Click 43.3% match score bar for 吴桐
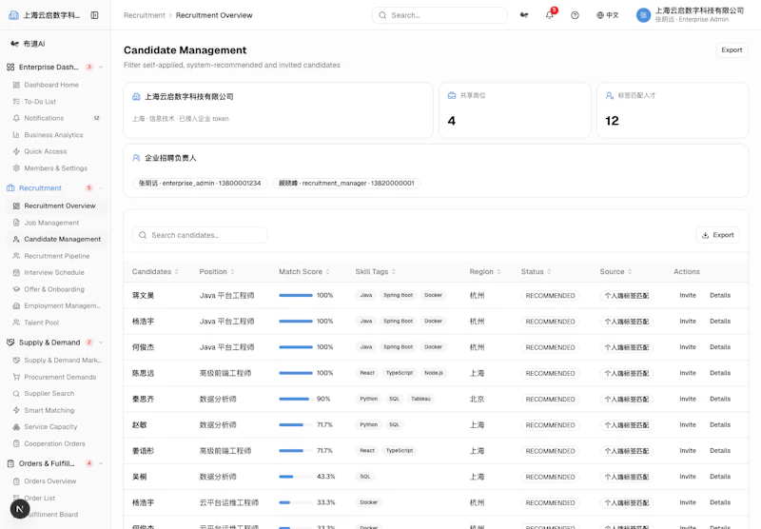The width and height of the screenshot is (761, 529). pos(296,477)
